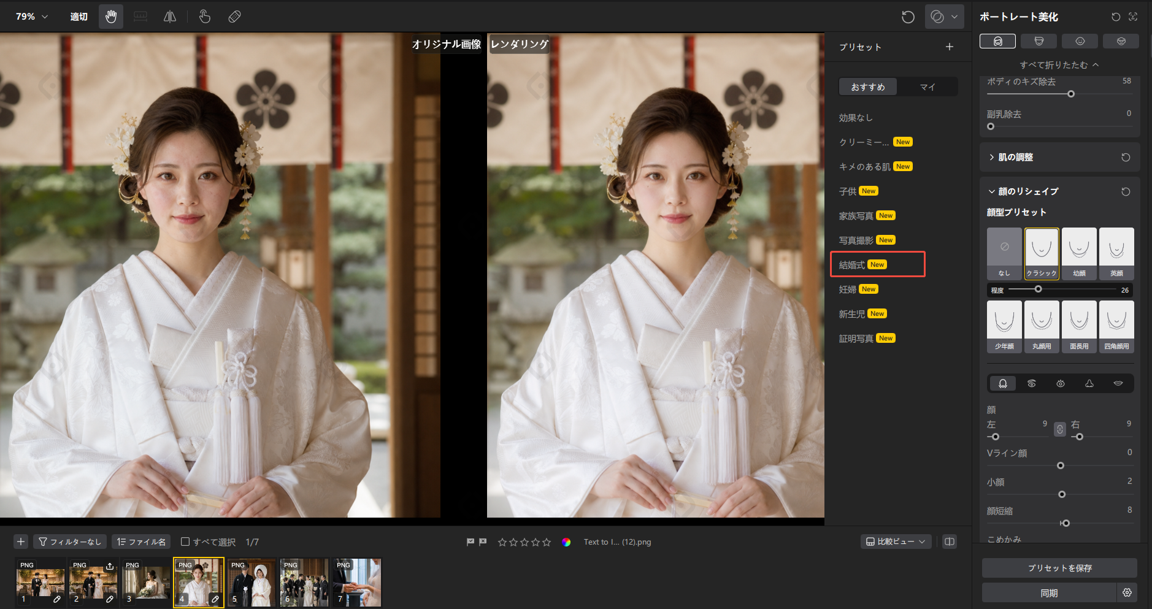This screenshot has width=1152, height=609.
Task: Mark photo with the reject flag
Action: click(x=483, y=542)
